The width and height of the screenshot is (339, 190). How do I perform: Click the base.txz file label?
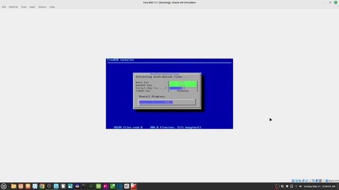pyautogui.click(x=142, y=82)
